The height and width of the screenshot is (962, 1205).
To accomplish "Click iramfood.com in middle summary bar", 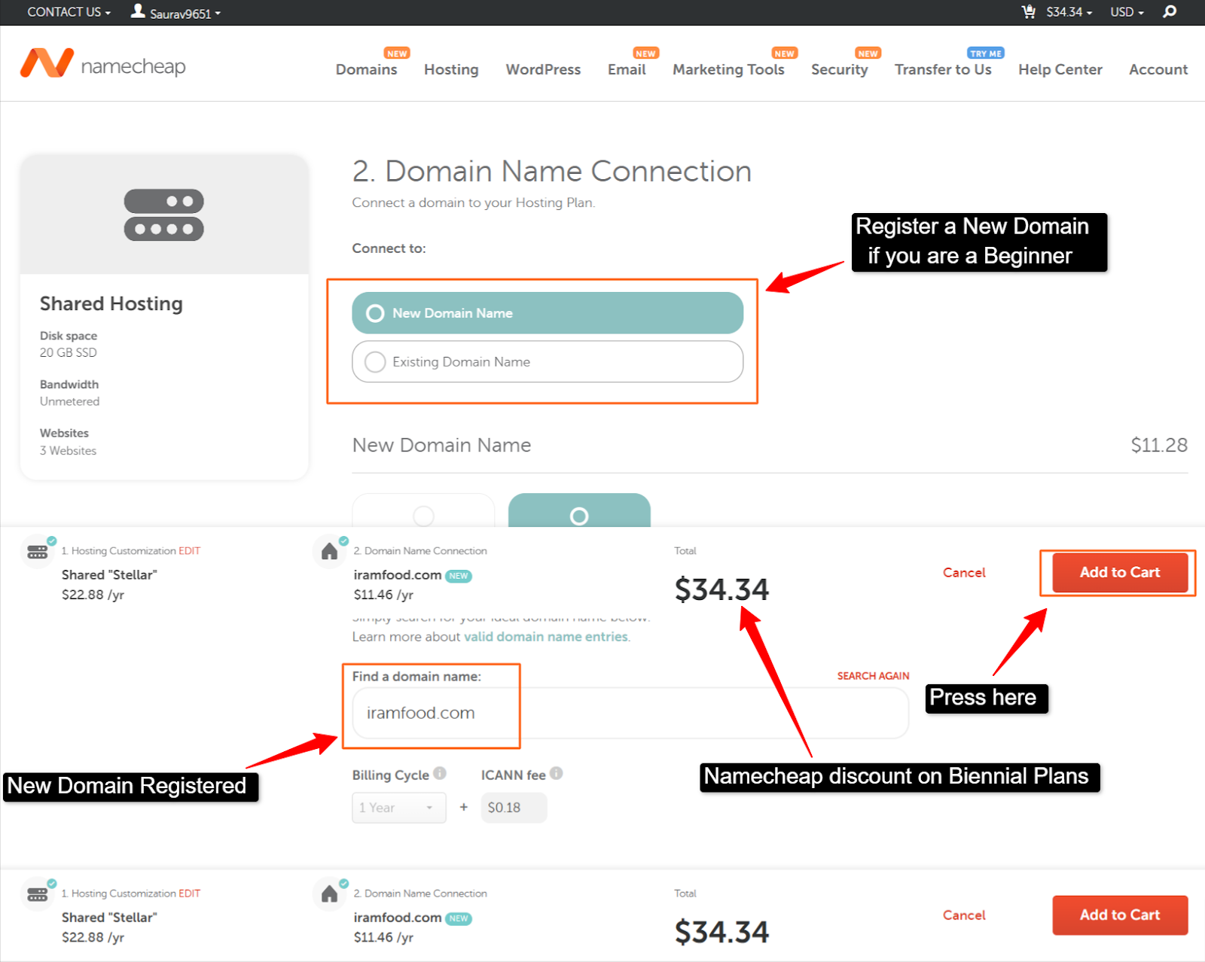I will tap(398, 575).
